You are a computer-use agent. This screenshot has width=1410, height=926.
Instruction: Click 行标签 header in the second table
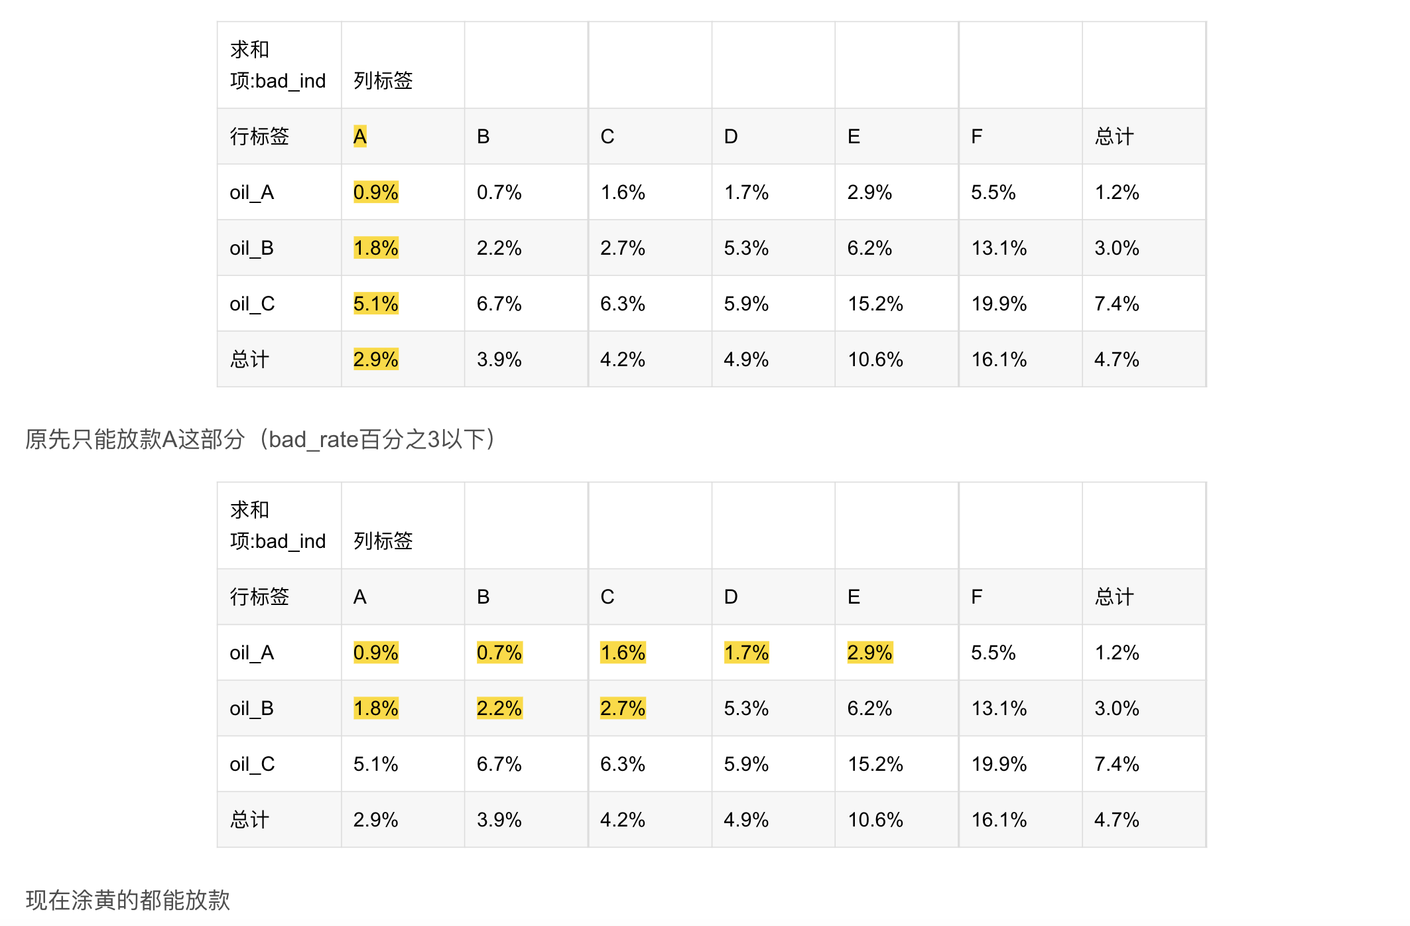259,597
